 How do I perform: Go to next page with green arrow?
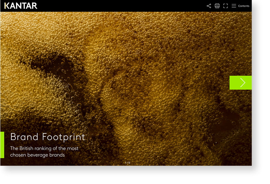coord(240,82)
